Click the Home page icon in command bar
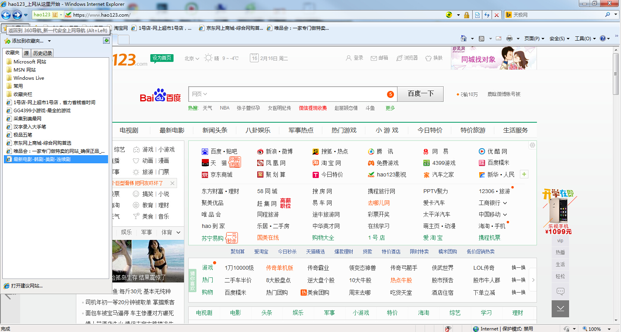 coord(463,38)
